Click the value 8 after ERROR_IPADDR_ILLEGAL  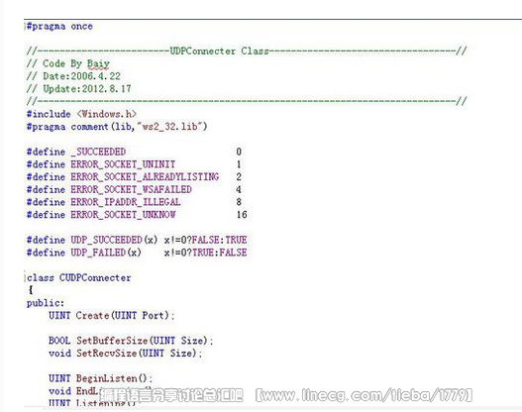click(x=239, y=202)
